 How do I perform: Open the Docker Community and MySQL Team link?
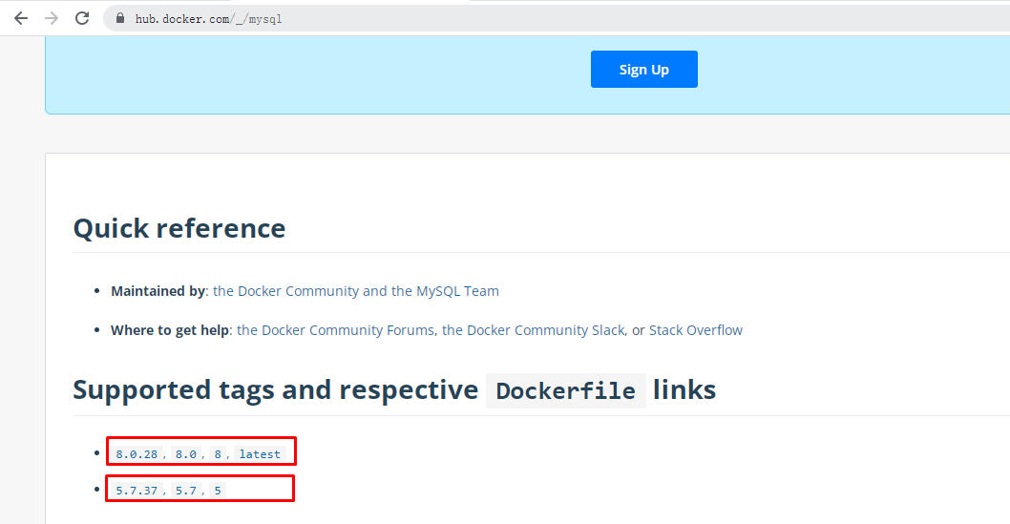[x=355, y=291]
